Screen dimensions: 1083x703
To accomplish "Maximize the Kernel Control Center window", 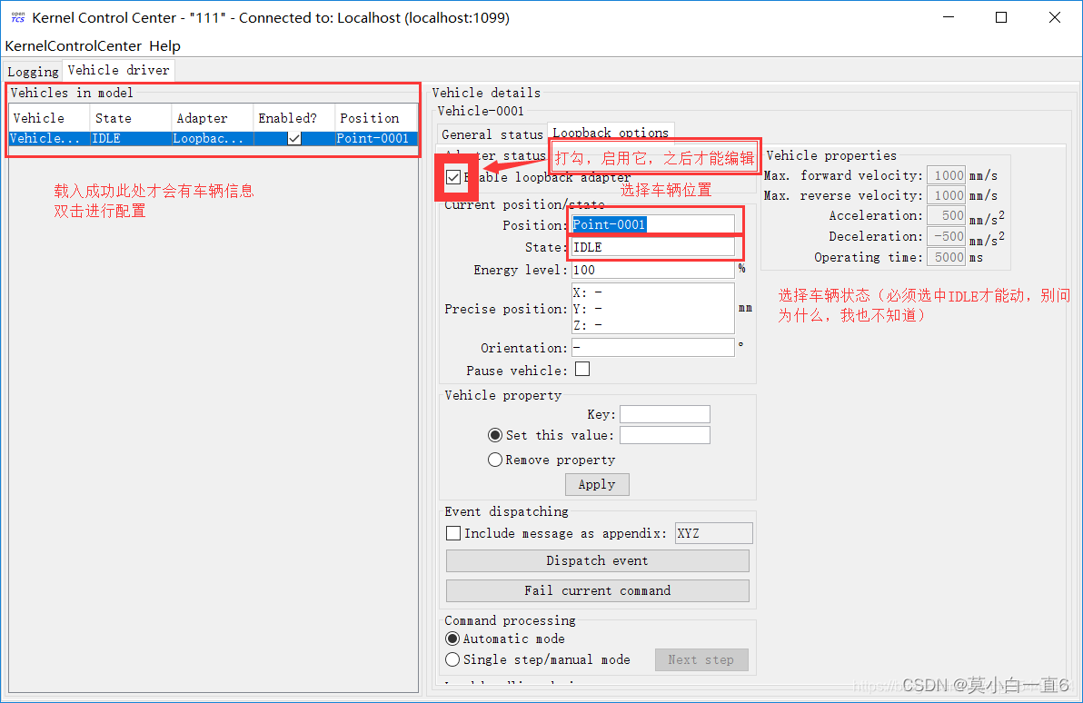I will (1001, 17).
